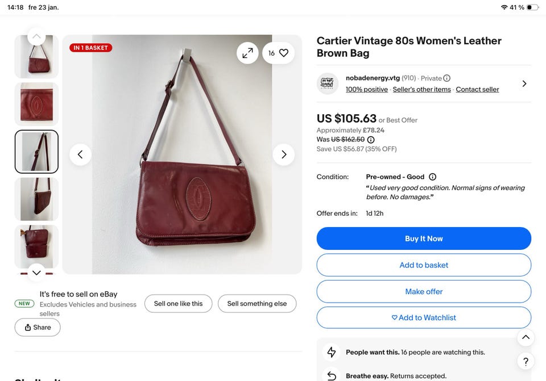Click the Contact seller link
This screenshot has height=381, width=546.
pyautogui.click(x=477, y=90)
